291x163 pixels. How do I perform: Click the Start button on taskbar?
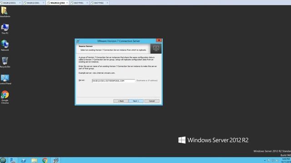[x=3, y=160]
